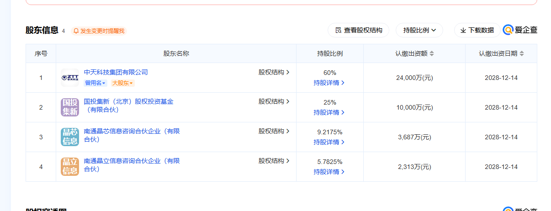Click the 国投集新 purple logo icon

click(70, 107)
